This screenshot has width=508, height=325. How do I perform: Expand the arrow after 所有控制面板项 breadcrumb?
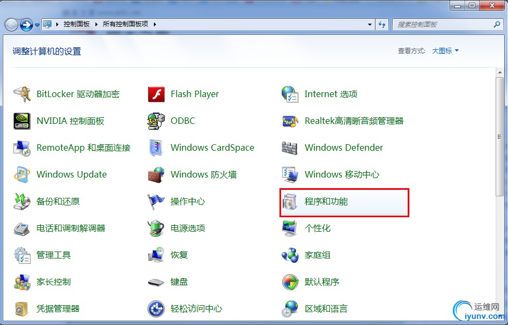coord(155,24)
